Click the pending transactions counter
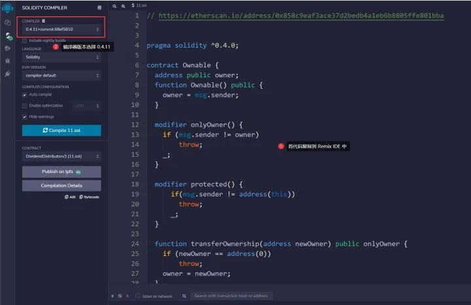471x305 pixels. coord(128,296)
